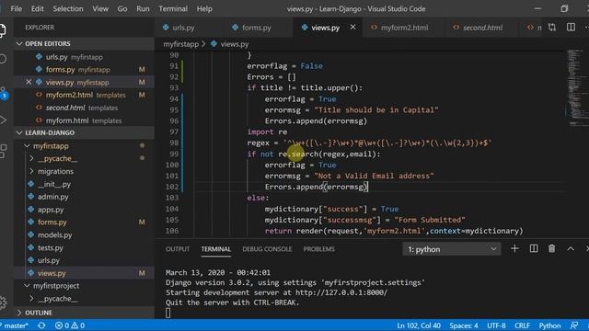Expand the migrations folder
Image resolution: width=589 pixels, height=331 pixels.
pyautogui.click(x=84, y=171)
